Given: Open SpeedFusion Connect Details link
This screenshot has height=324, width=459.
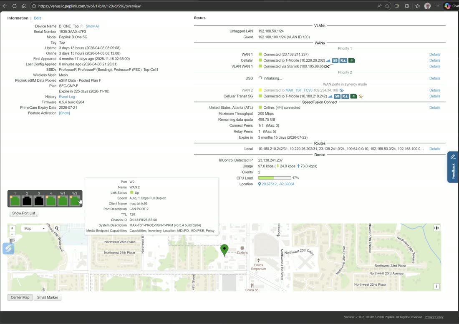Looking at the screenshot, I should 435,107.
